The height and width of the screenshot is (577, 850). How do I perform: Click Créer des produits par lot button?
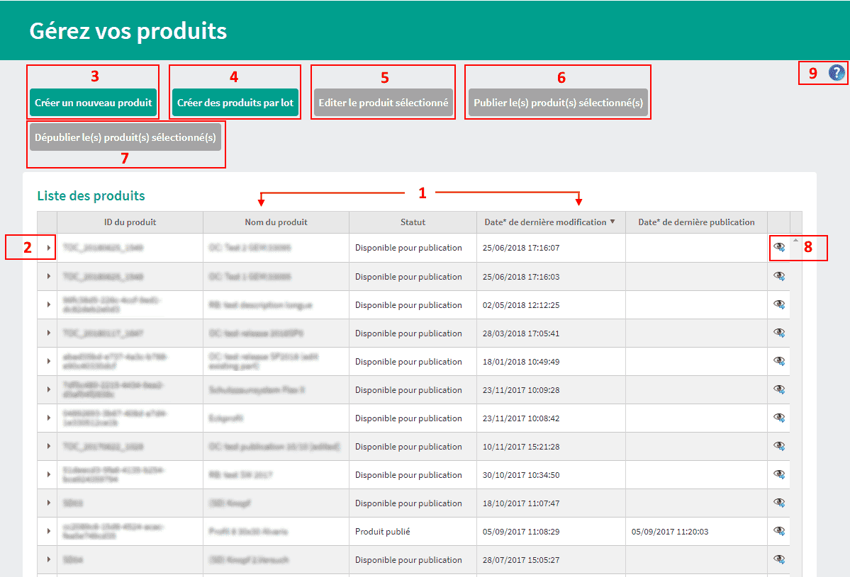[235, 103]
